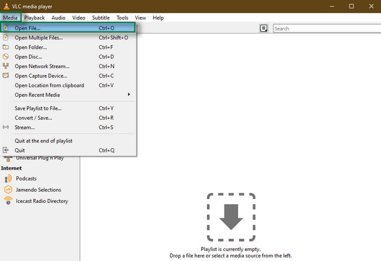The image size is (381, 261).
Task: Click the playlist view mode icon
Action: point(264,28)
